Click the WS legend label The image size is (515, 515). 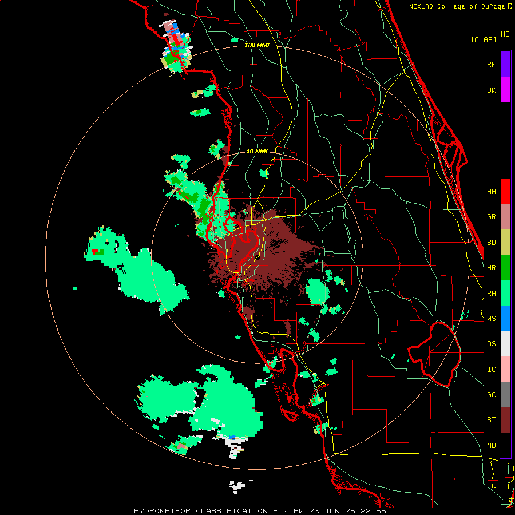491,319
